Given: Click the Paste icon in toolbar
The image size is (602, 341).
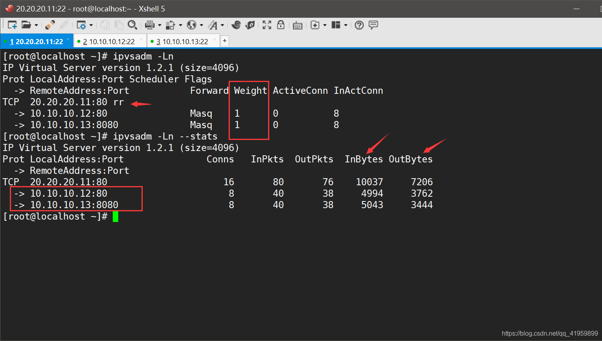Looking at the screenshot, I should [119, 25].
